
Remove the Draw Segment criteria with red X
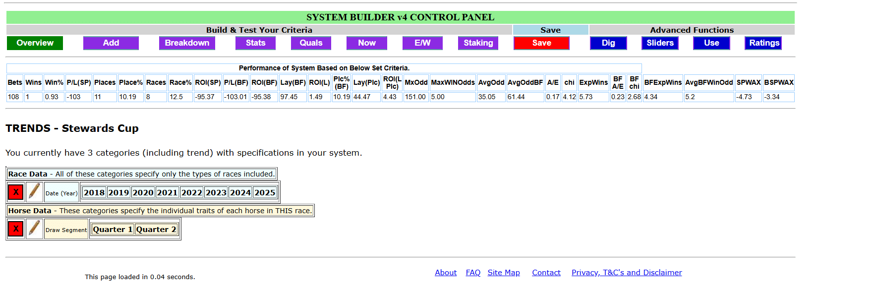pyautogui.click(x=16, y=229)
